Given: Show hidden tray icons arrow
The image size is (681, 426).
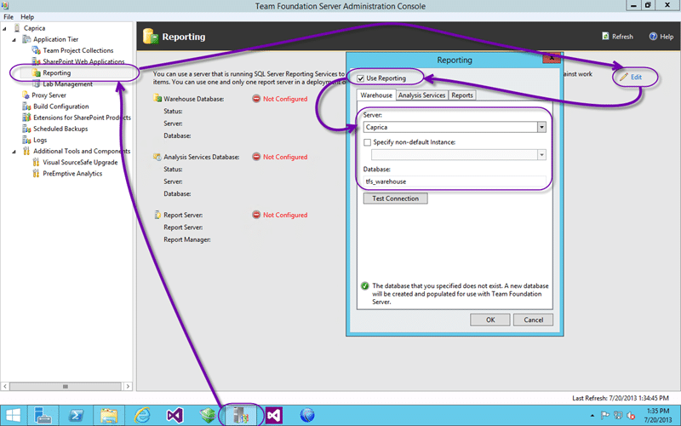Looking at the screenshot, I should tap(592, 416).
